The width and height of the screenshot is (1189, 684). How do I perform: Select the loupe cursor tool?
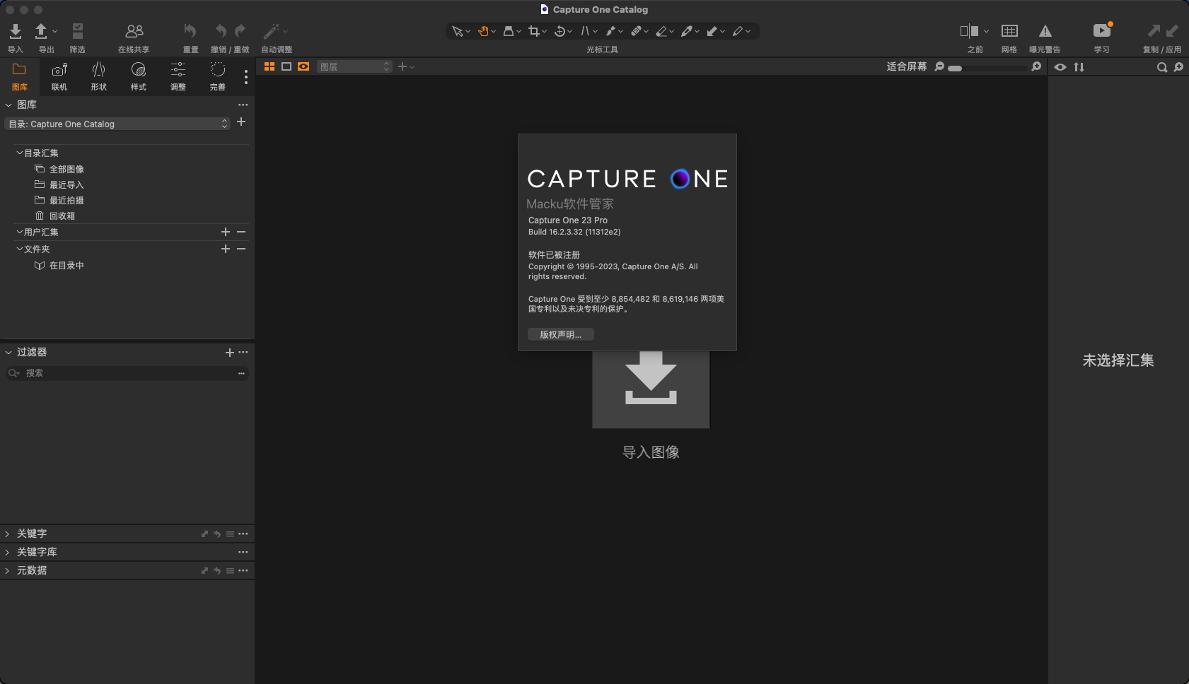pyautogui.click(x=509, y=31)
